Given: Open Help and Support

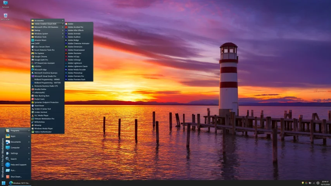Looking at the screenshot, I should pos(18,165).
